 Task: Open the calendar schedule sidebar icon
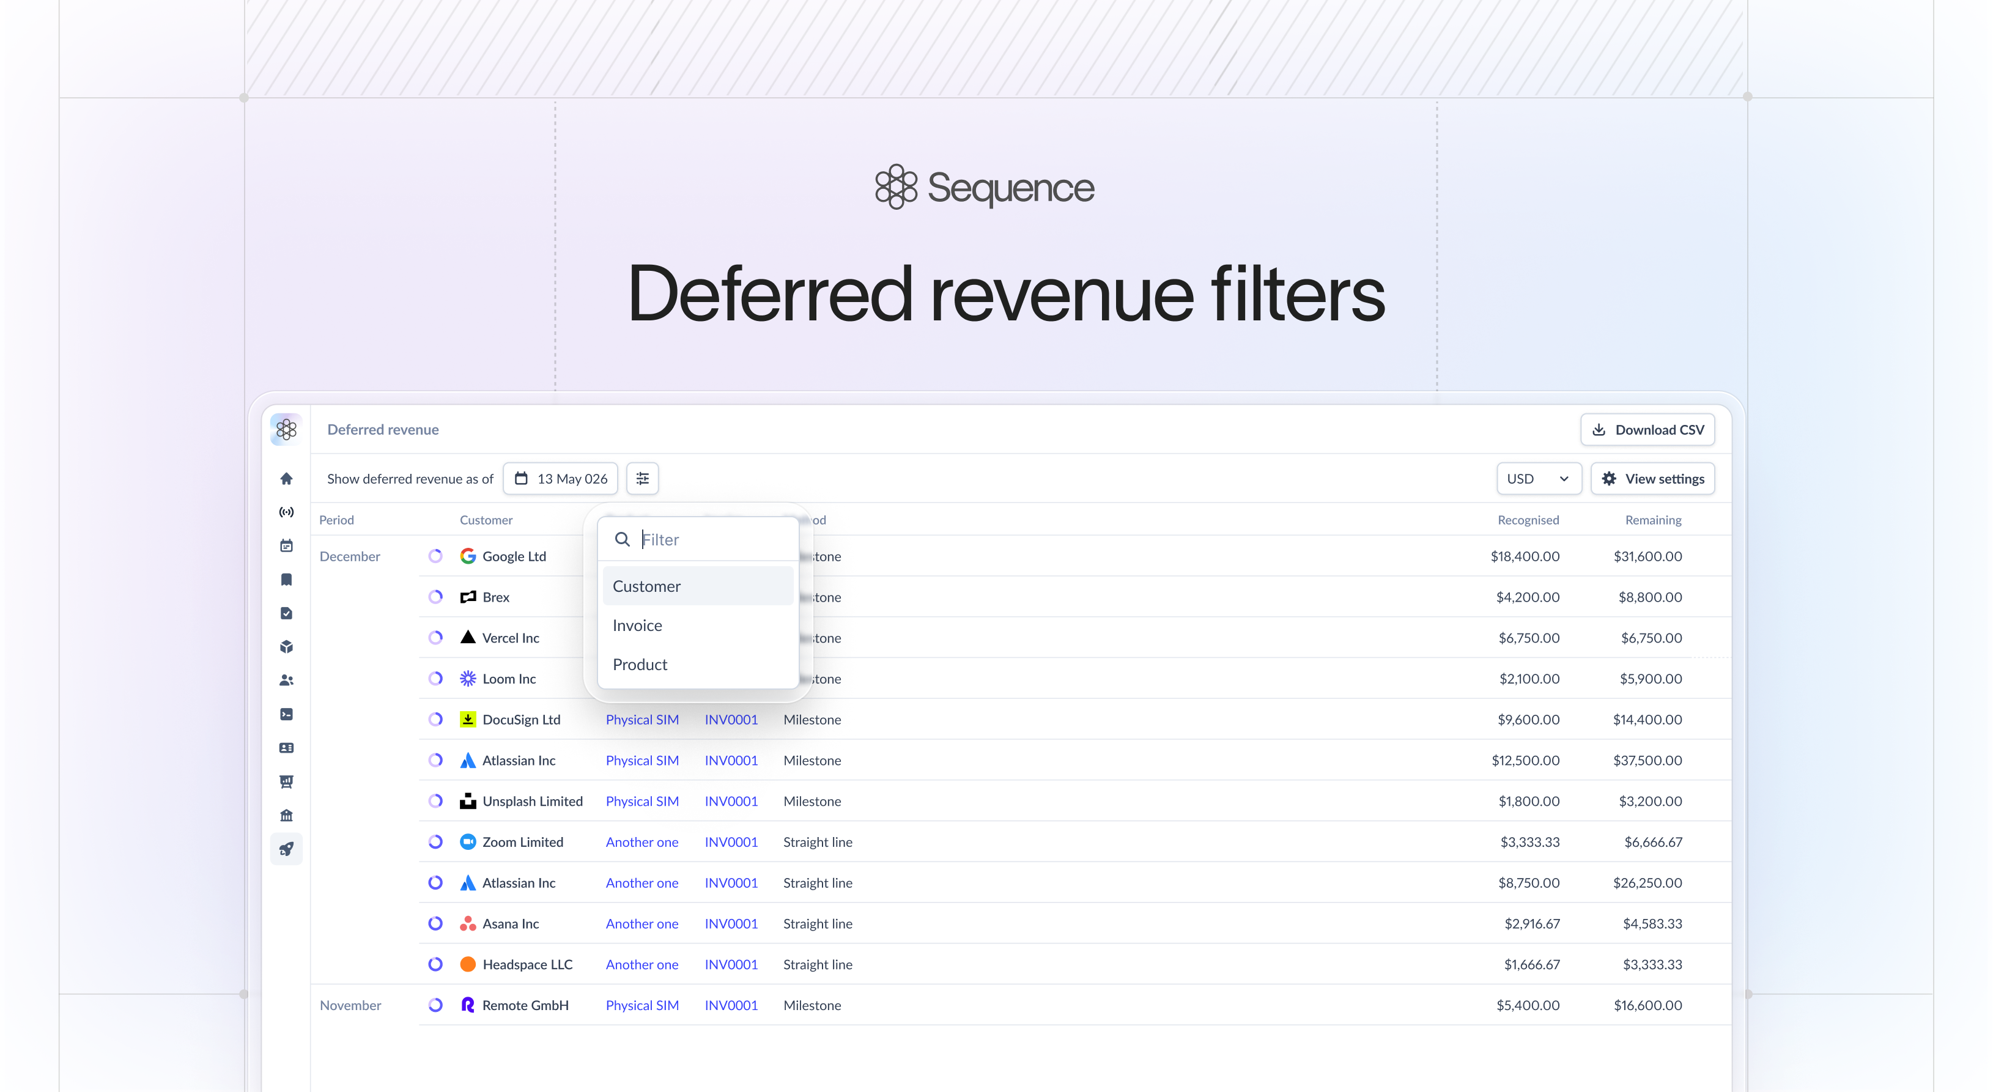point(286,546)
